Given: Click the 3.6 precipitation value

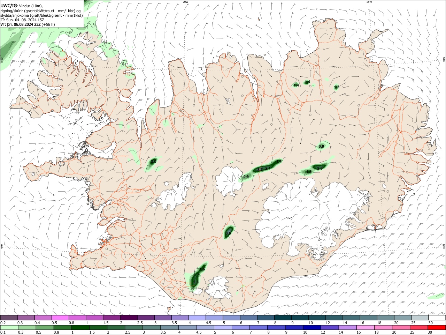Looking at the screenshot, I should [229, 233].
